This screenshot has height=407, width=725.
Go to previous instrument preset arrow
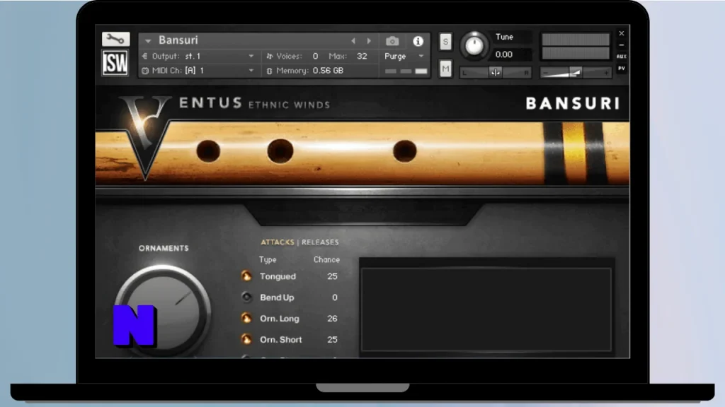pos(353,40)
